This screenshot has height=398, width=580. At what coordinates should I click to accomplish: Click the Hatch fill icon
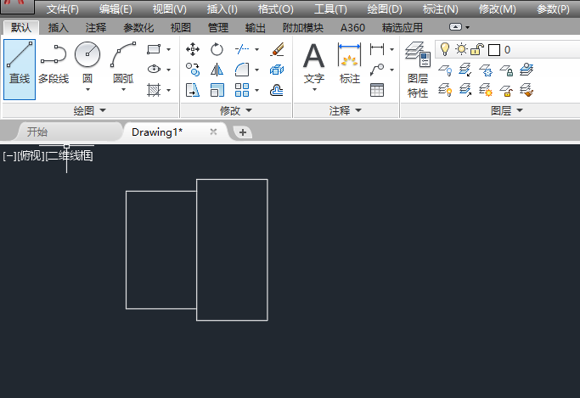154,90
